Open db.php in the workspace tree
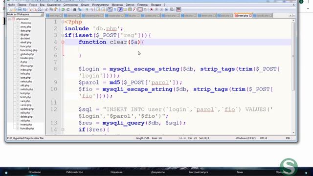Image resolution: width=313 pixels, height=176 pixels. tap(24, 35)
